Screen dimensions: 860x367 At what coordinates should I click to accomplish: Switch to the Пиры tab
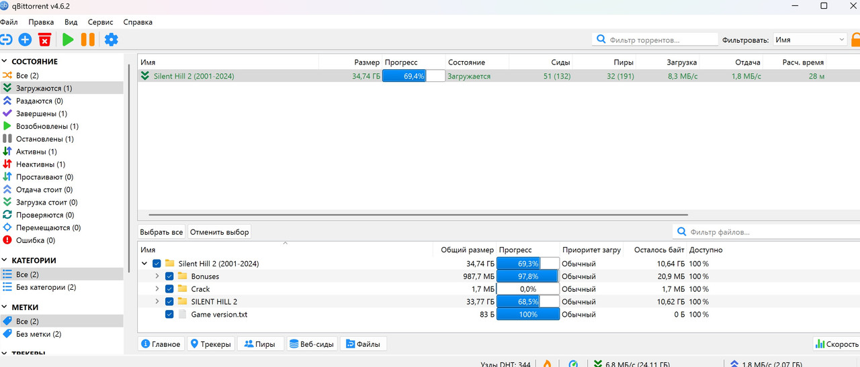(260, 344)
